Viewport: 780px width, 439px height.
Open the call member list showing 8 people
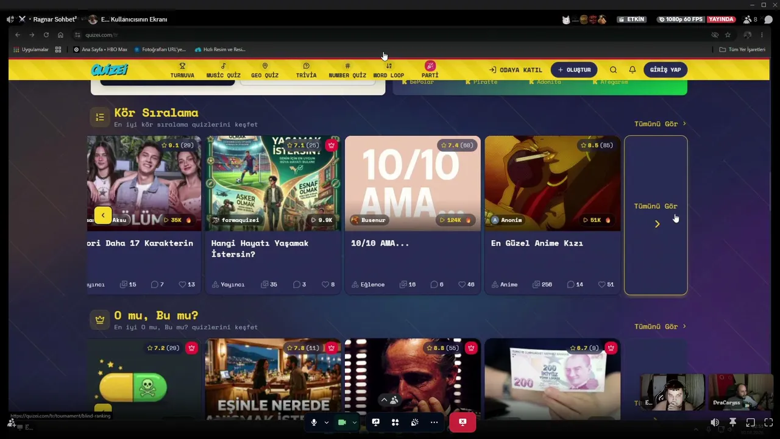[x=751, y=20]
